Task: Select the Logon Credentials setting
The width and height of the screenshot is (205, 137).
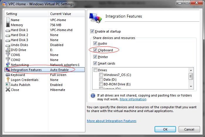Action: [45, 80]
